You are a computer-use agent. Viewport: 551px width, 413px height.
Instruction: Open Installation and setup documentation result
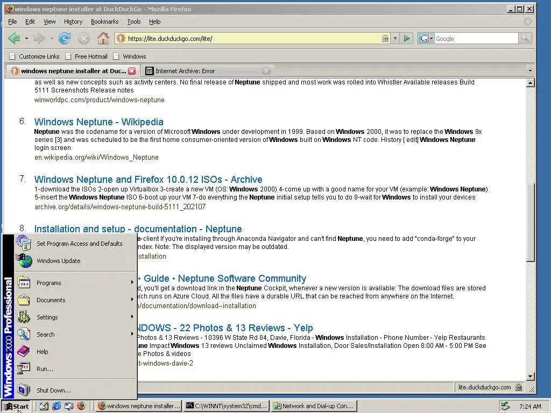(138, 229)
